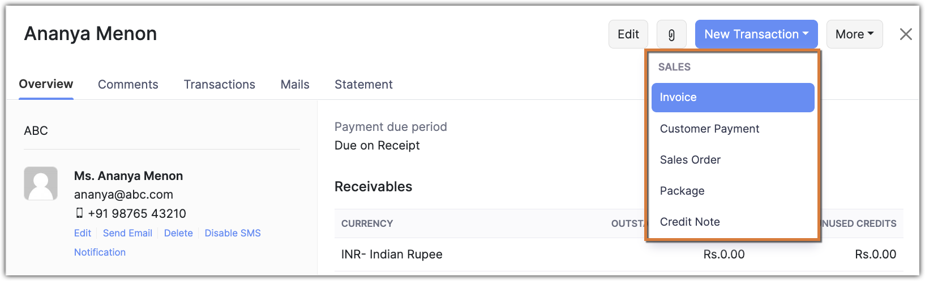The height and width of the screenshot is (281, 925).
Task: Click the contact avatar placeholder image
Action: tap(41, 183)
